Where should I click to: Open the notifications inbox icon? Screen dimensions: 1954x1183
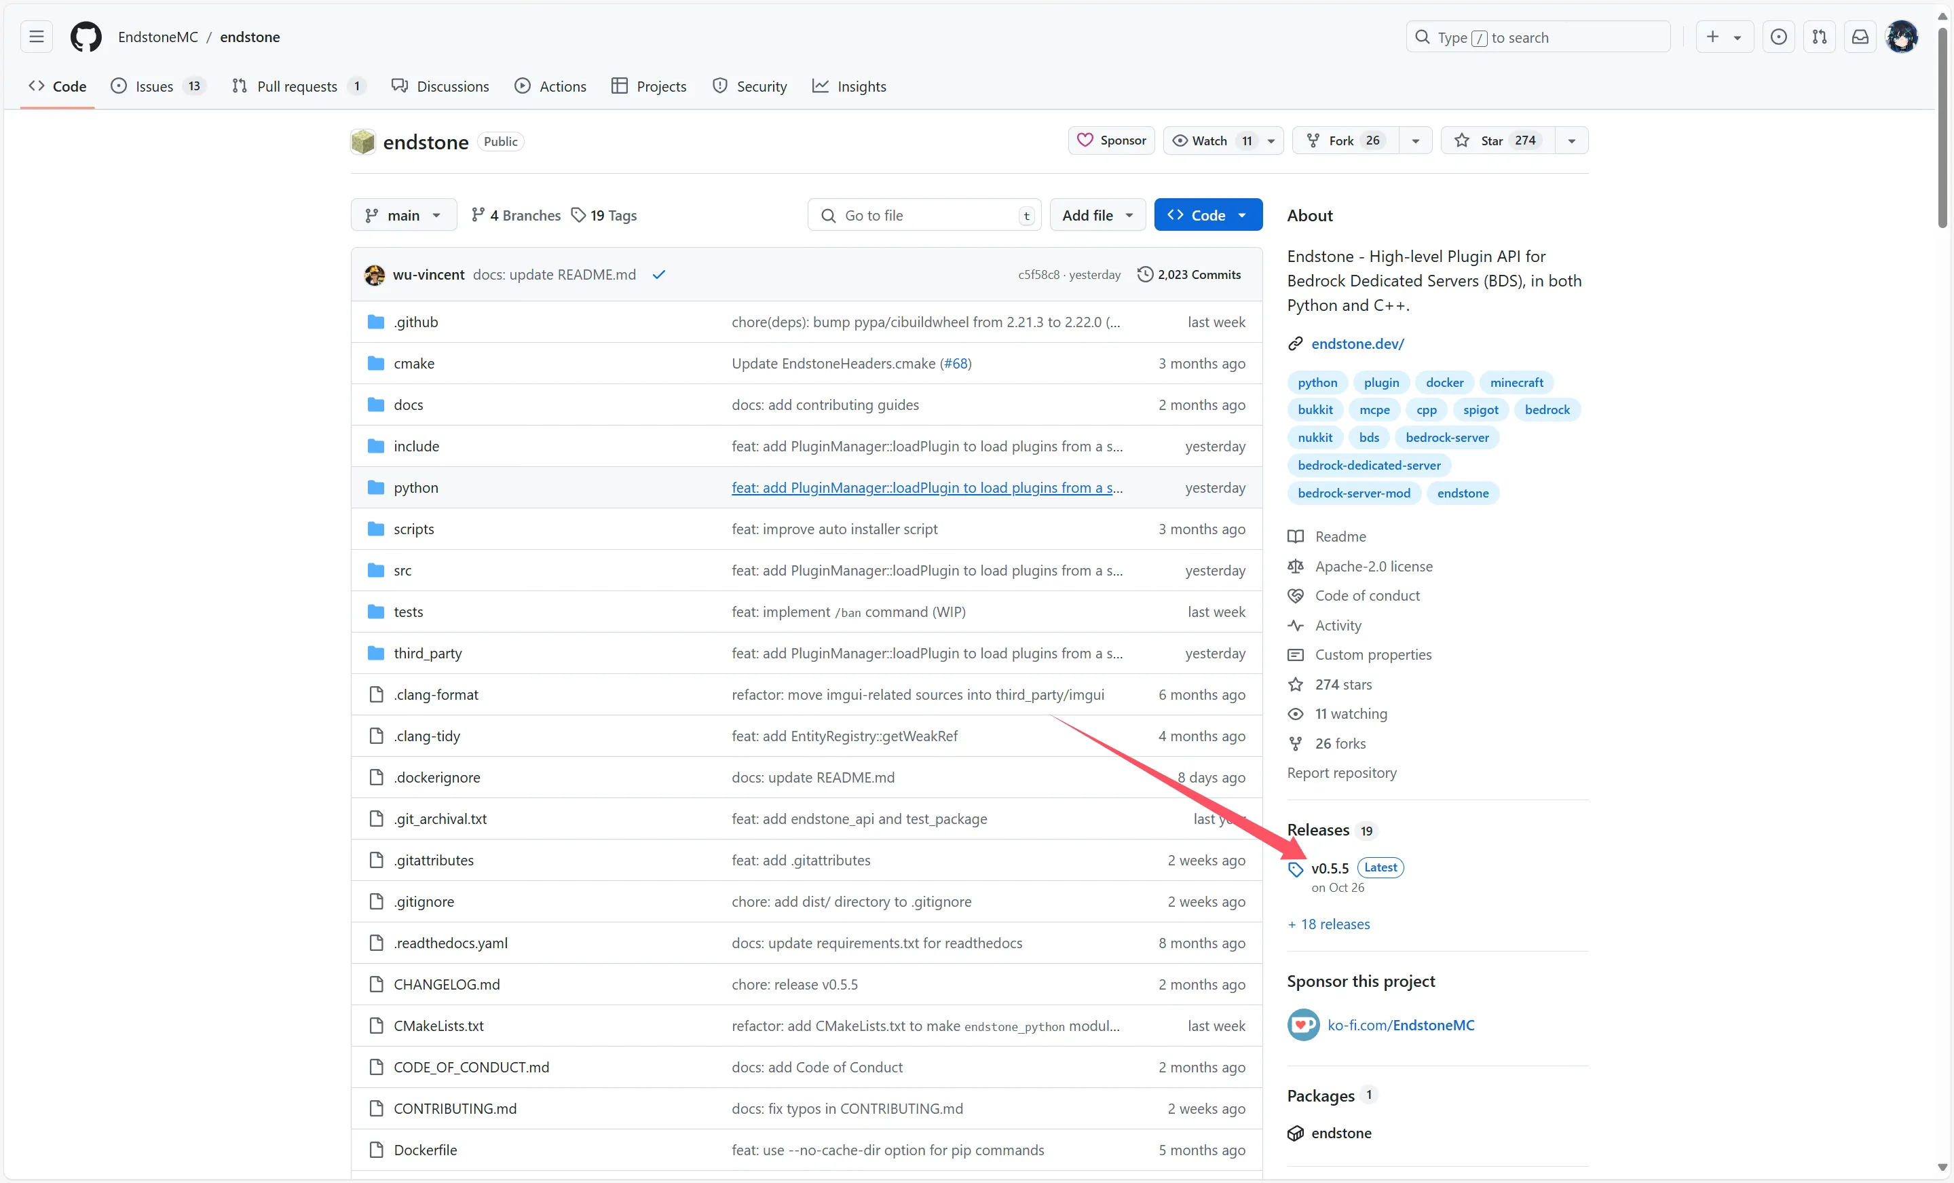tap(1860, 37)
